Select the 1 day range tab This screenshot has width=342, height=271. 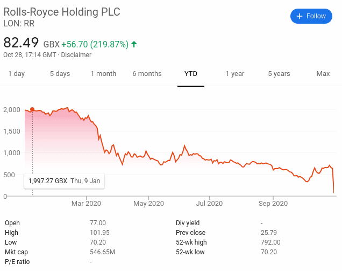(x=16, y=74)
